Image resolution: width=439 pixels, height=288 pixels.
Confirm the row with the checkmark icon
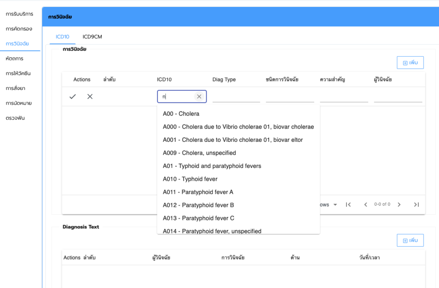tap(72, 97)
